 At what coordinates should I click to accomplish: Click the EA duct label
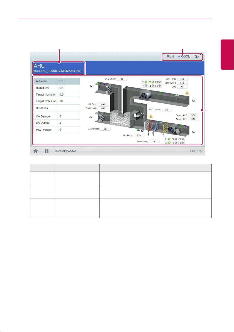[91, 86]
